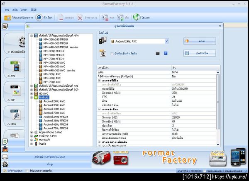
Task: Toggle the multi-thread checkbox in status bar
Action: click(28, 171)
